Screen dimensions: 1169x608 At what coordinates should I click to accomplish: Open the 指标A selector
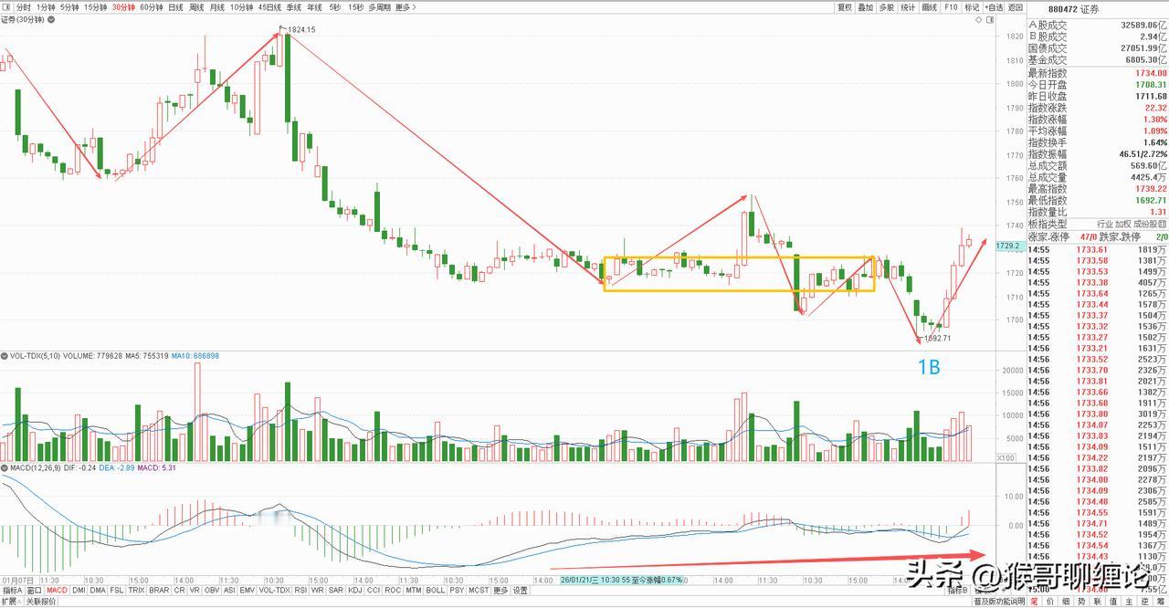click(13, 590)
